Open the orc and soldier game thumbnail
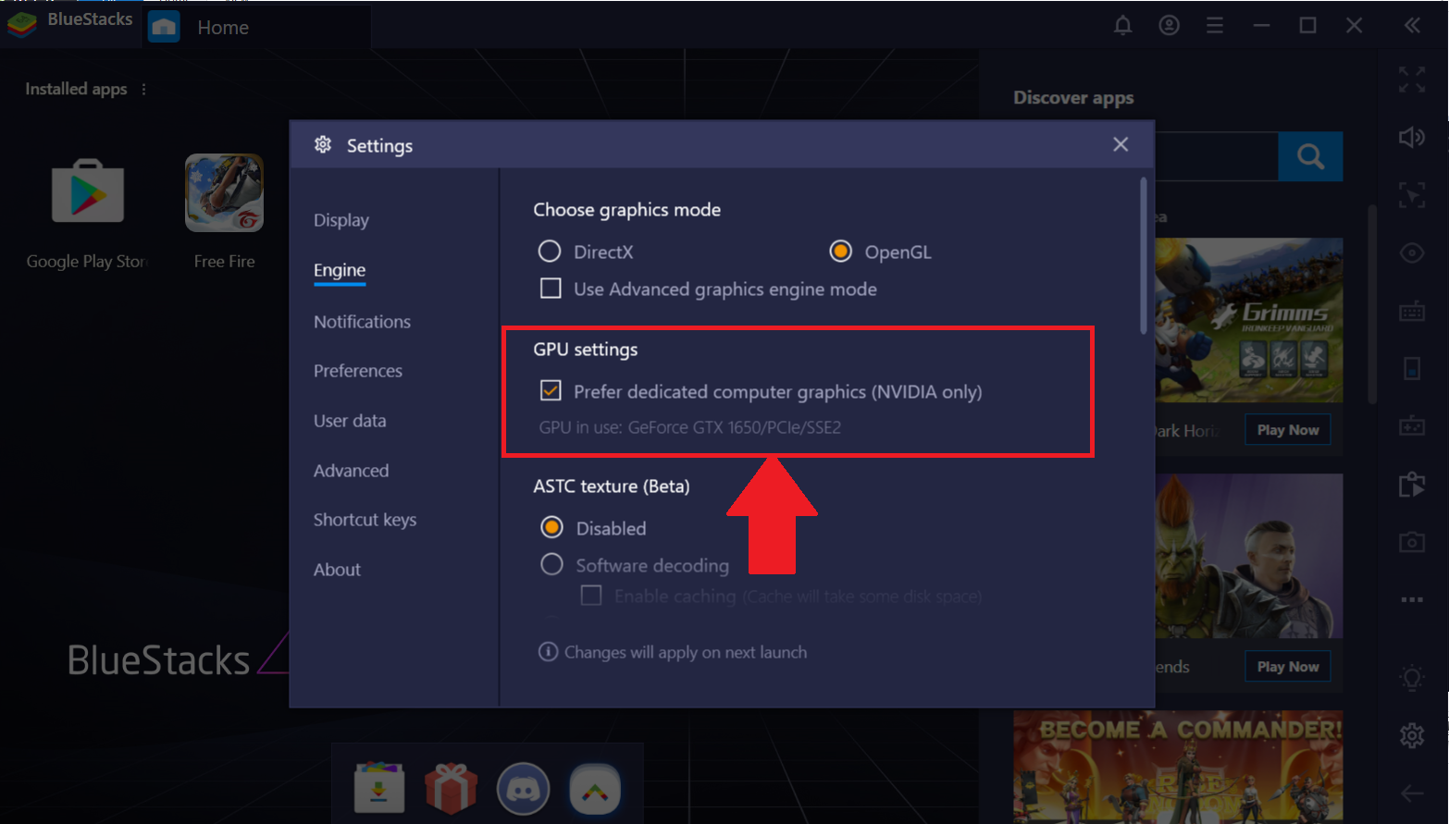Screen dimensions: 1449x824 pyautogui.click(x=1248, y=556)
